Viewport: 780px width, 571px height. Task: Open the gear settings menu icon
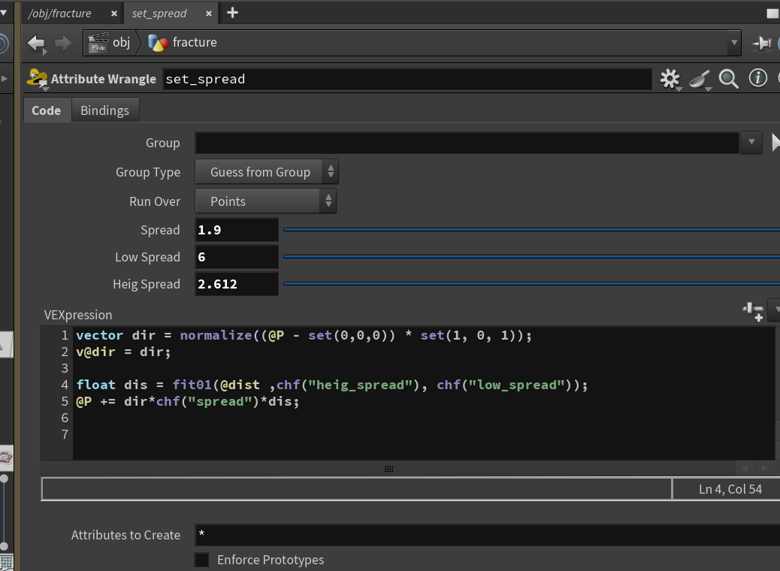(x=670, y=79)
